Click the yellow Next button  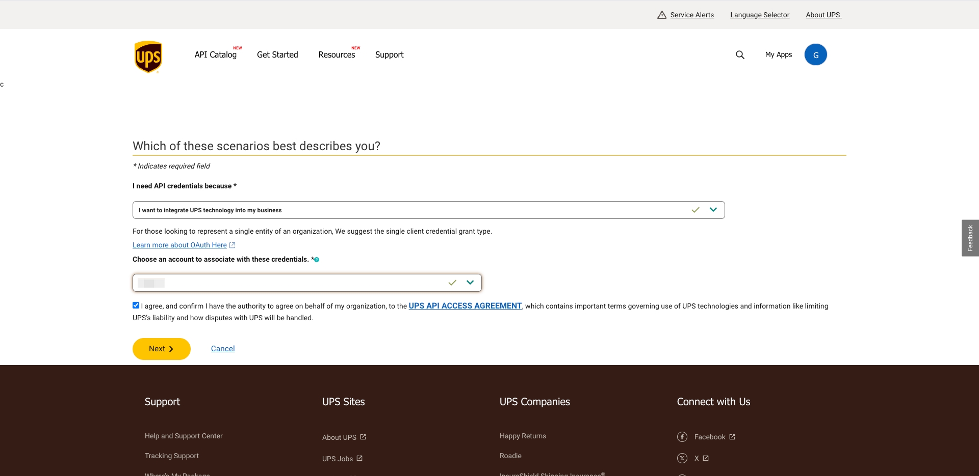pos(161,349)
